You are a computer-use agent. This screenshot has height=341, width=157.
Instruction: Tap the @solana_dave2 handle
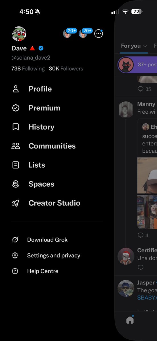31,58
